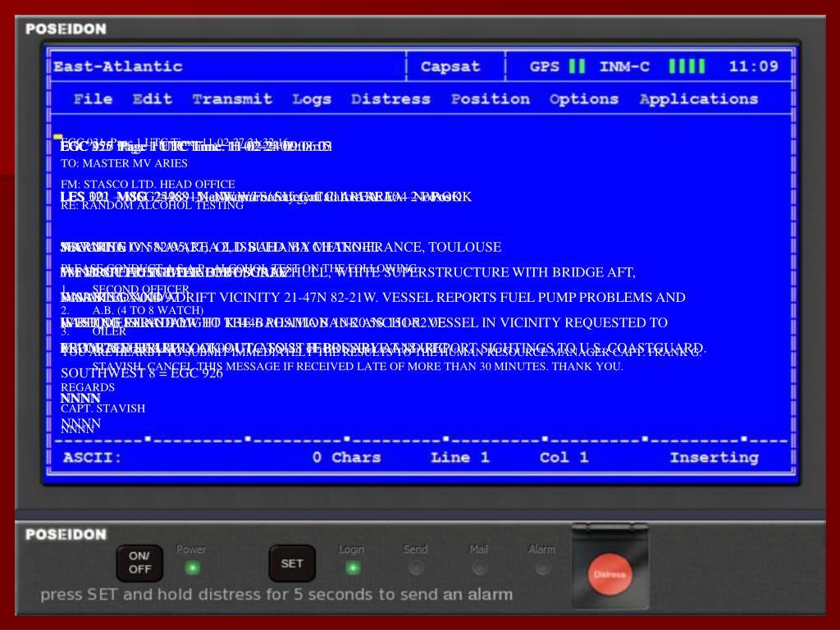The height and width of the screenshot is (630, 840).
Task: Click the POSEIDON logo on monitor
Action: [66, 29]
